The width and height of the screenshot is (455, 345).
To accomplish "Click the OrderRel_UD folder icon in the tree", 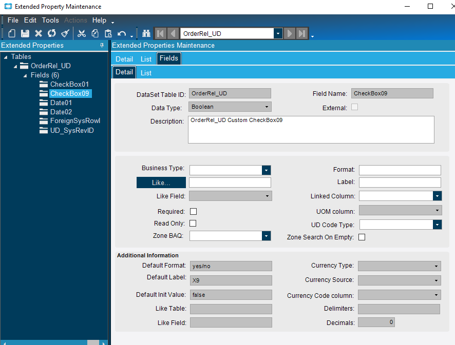I will click(x=24, y=66).
